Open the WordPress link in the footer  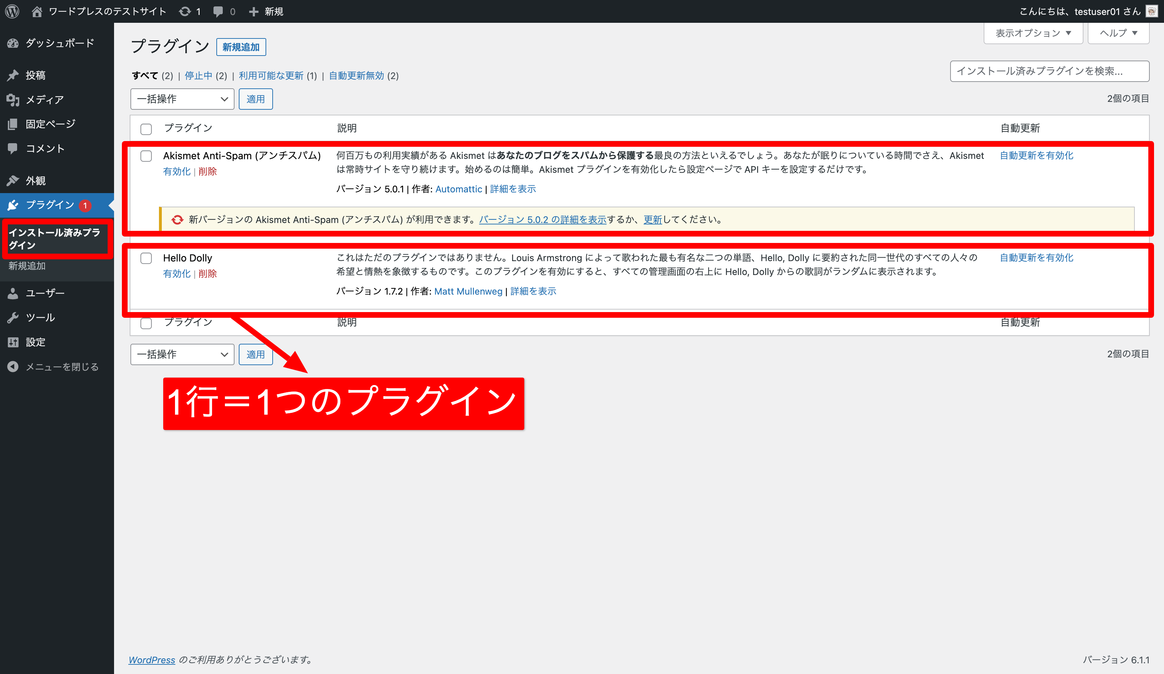click(151, 660)
